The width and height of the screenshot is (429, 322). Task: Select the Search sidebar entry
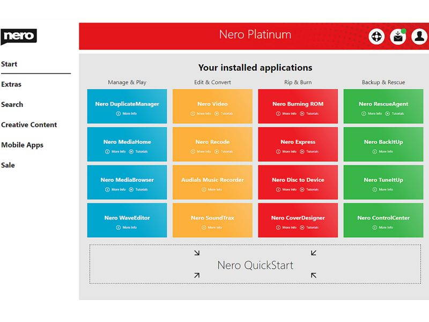[x=12, y=105]
